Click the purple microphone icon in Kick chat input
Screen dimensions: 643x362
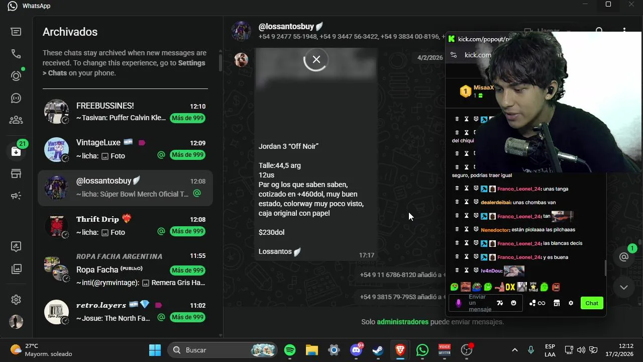click(458, 303)
